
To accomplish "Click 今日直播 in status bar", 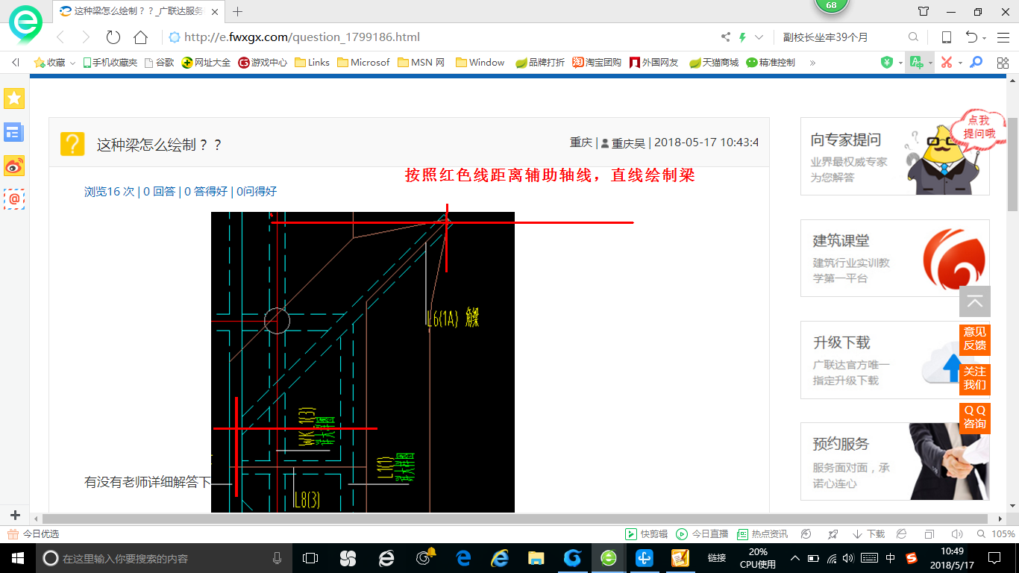I will pyautogui.click(x=702, y=534).
